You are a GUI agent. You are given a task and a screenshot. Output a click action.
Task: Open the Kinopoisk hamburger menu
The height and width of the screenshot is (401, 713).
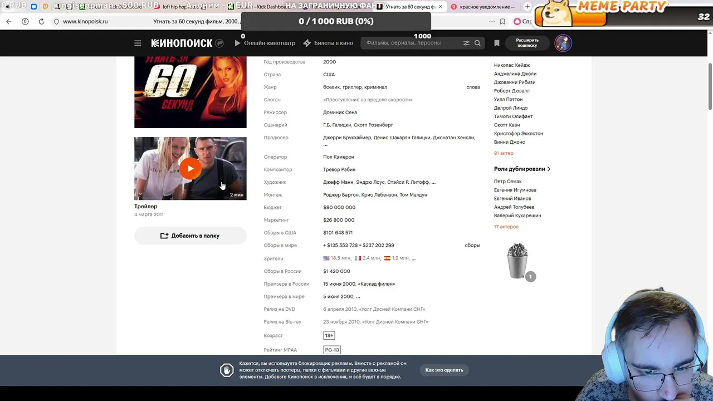point(138,43)
